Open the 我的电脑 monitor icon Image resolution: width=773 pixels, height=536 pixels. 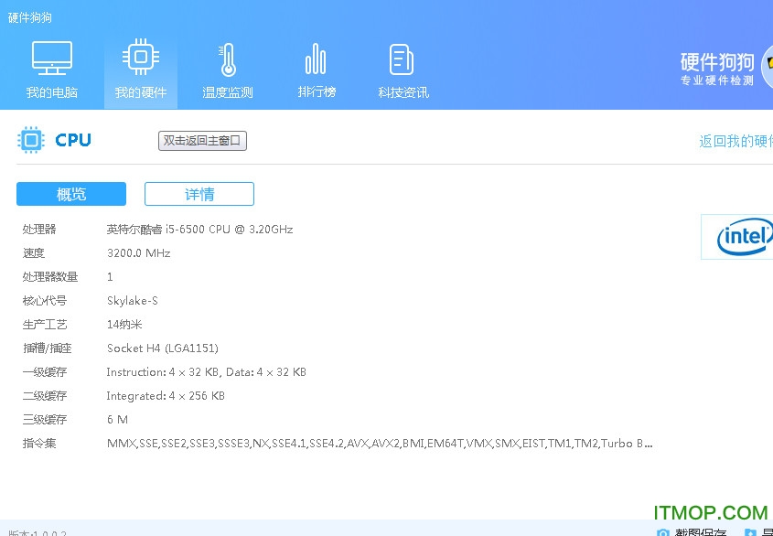(x=52, y=59)
